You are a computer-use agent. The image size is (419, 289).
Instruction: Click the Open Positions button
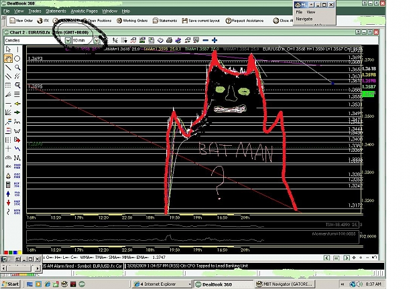(97, 21)
